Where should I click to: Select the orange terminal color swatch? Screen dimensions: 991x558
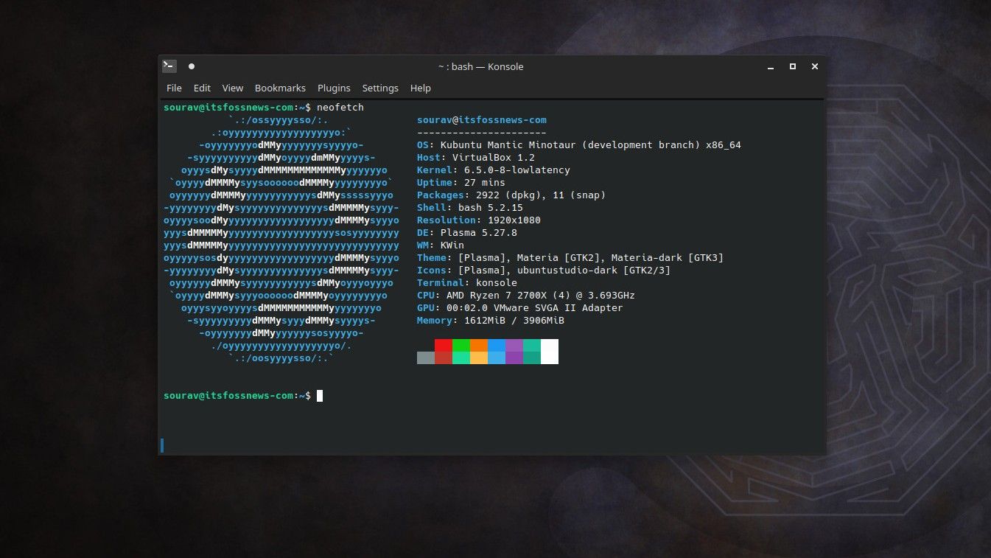point(479,352)
